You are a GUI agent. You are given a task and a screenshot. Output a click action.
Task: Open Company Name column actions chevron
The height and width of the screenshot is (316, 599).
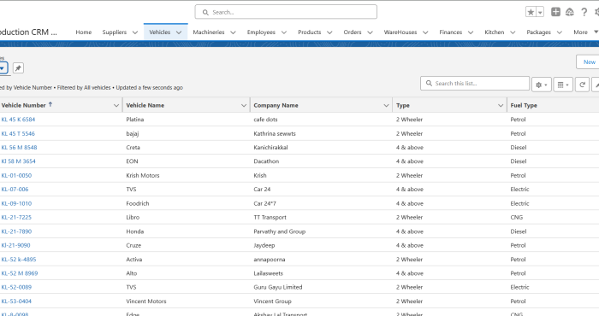click(x=386, y=106)
